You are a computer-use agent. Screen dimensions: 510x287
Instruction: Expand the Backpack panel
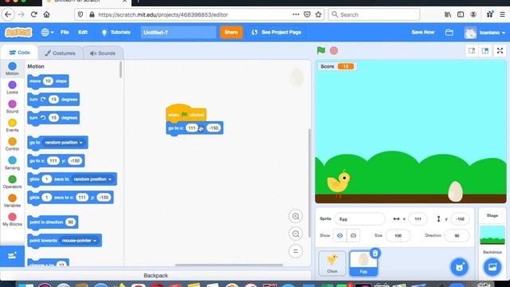point(155,276)
